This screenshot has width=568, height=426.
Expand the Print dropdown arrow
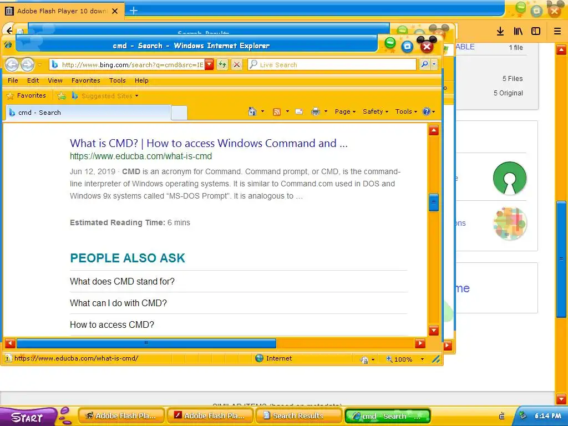tap(326, 111)
